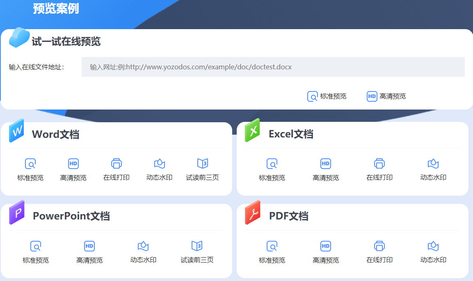
Task: Open PowerPoint trial-read three pages icon
Action: (x=197, y=246)
